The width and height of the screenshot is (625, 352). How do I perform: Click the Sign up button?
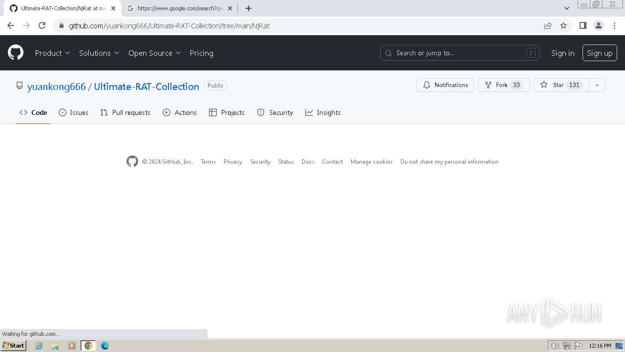coord(600,53)
